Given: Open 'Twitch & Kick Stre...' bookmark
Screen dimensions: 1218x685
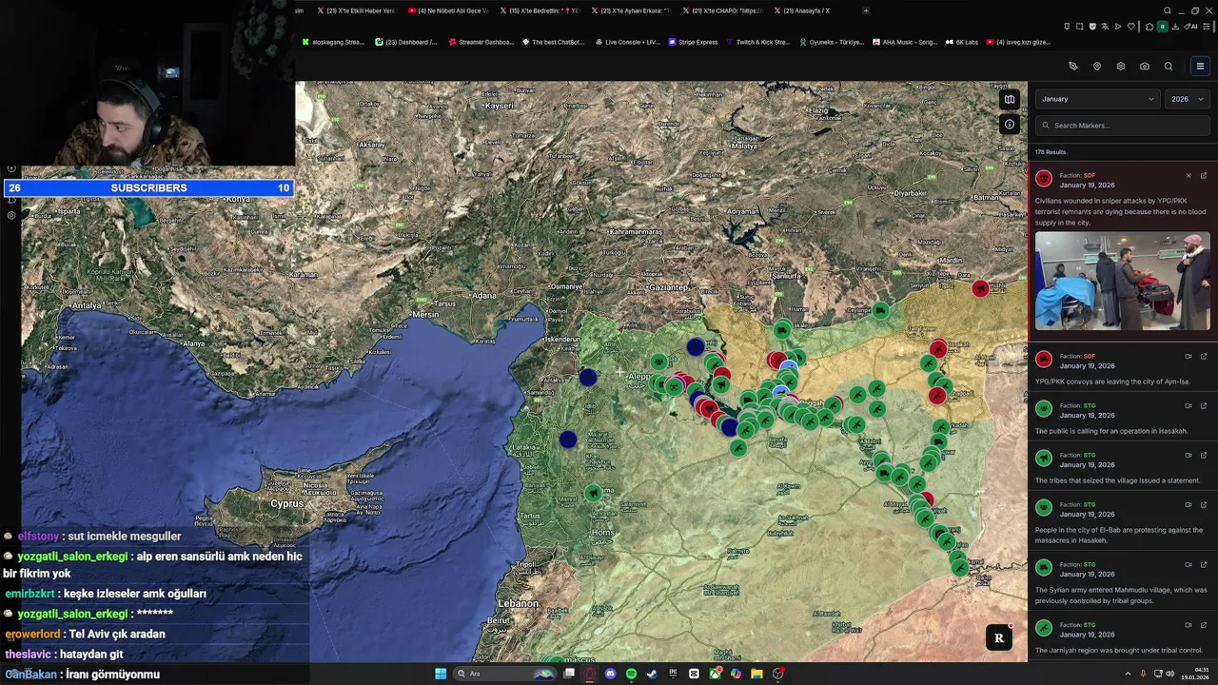Looking at the screenshot, I should (x=757, y=42).
